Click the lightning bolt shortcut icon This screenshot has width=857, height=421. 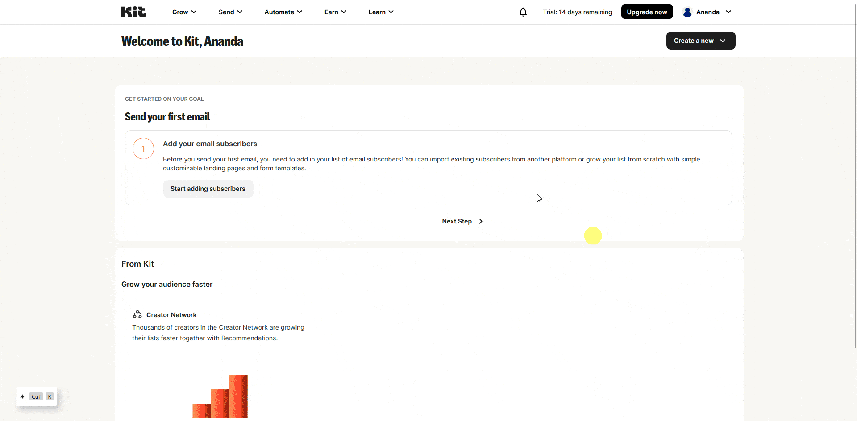click(23, 396)
